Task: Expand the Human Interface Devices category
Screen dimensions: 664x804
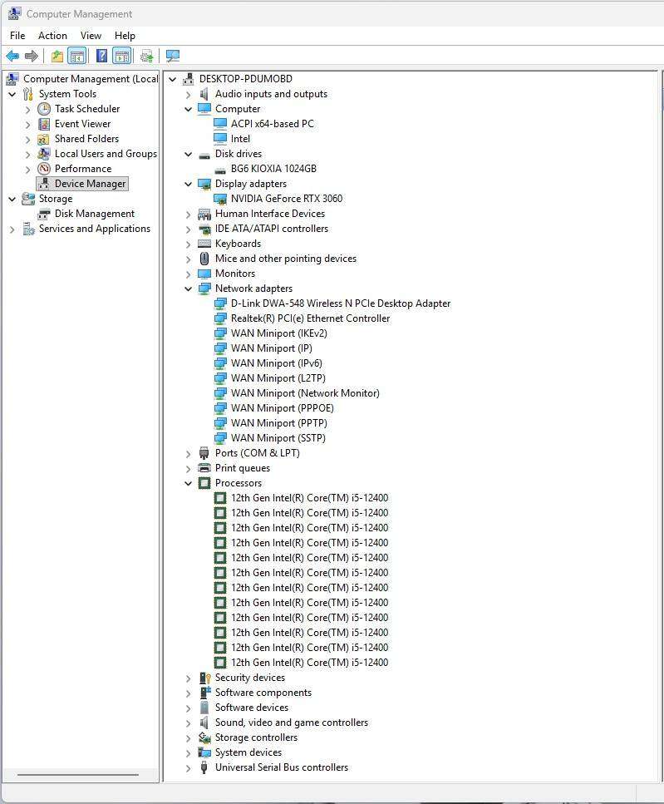Action: (x=189, y=214)
